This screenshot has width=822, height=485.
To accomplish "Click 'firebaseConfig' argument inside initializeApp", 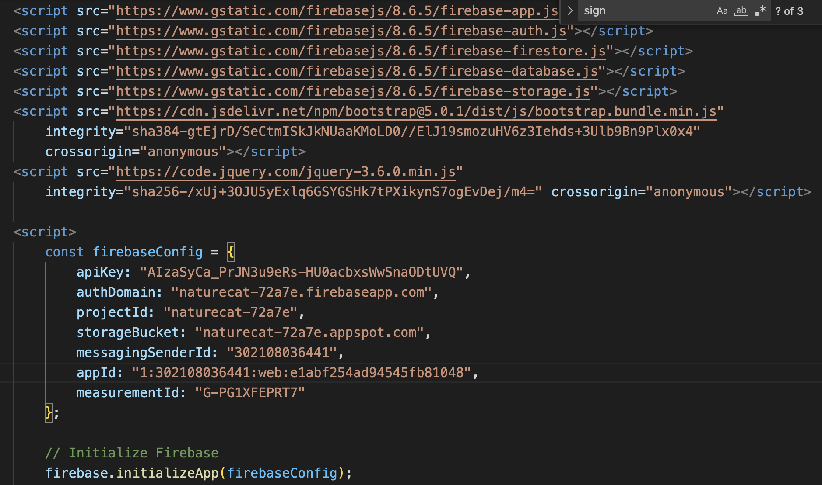I will click(282, 473).
